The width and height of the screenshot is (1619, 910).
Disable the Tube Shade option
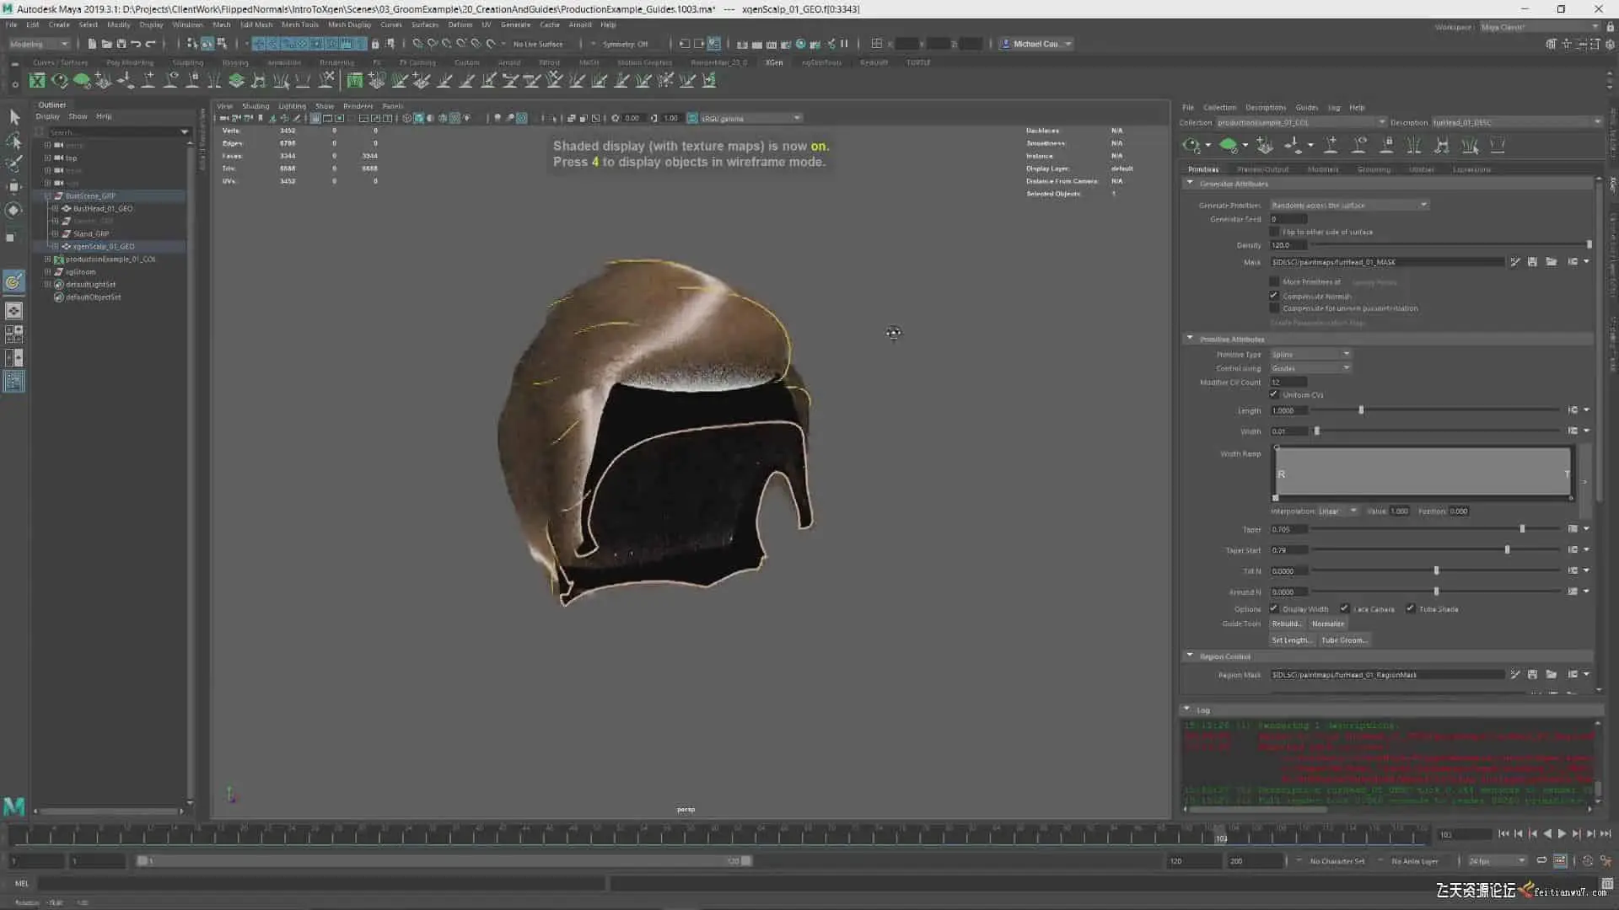coord(1410,608)
